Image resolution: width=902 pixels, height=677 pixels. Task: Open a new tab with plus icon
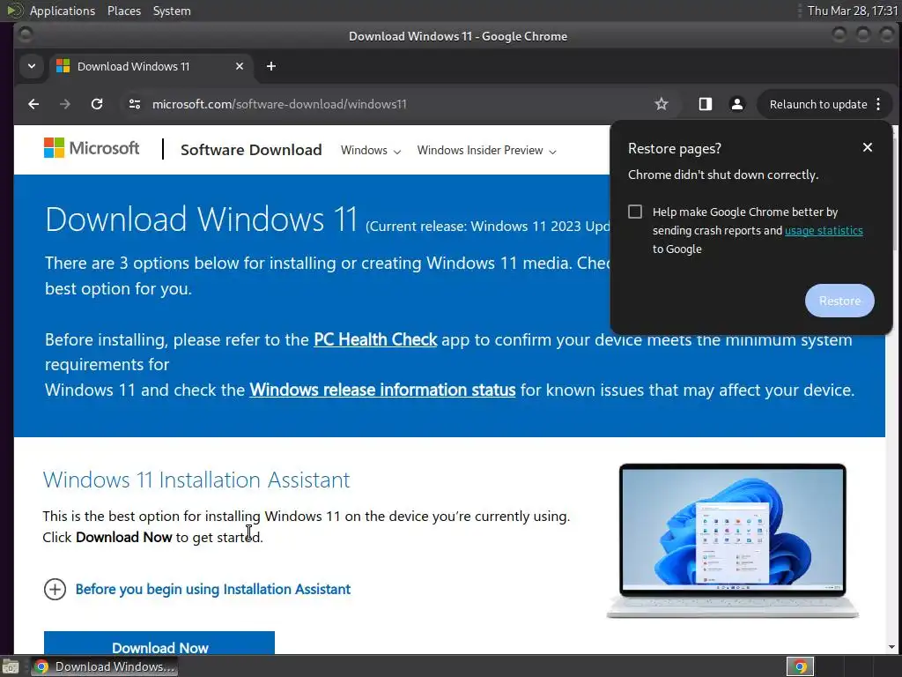click(271, 66)
